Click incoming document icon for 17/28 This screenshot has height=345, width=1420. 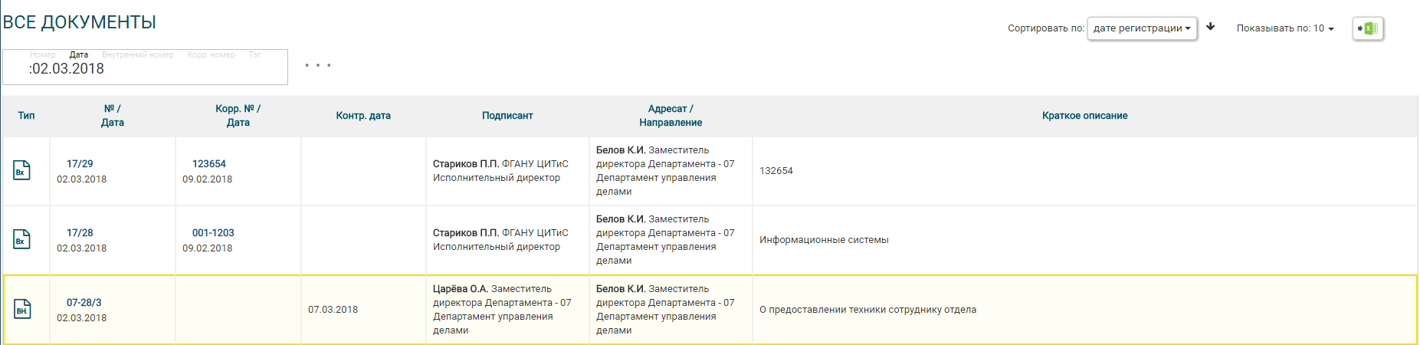point(21,239)
